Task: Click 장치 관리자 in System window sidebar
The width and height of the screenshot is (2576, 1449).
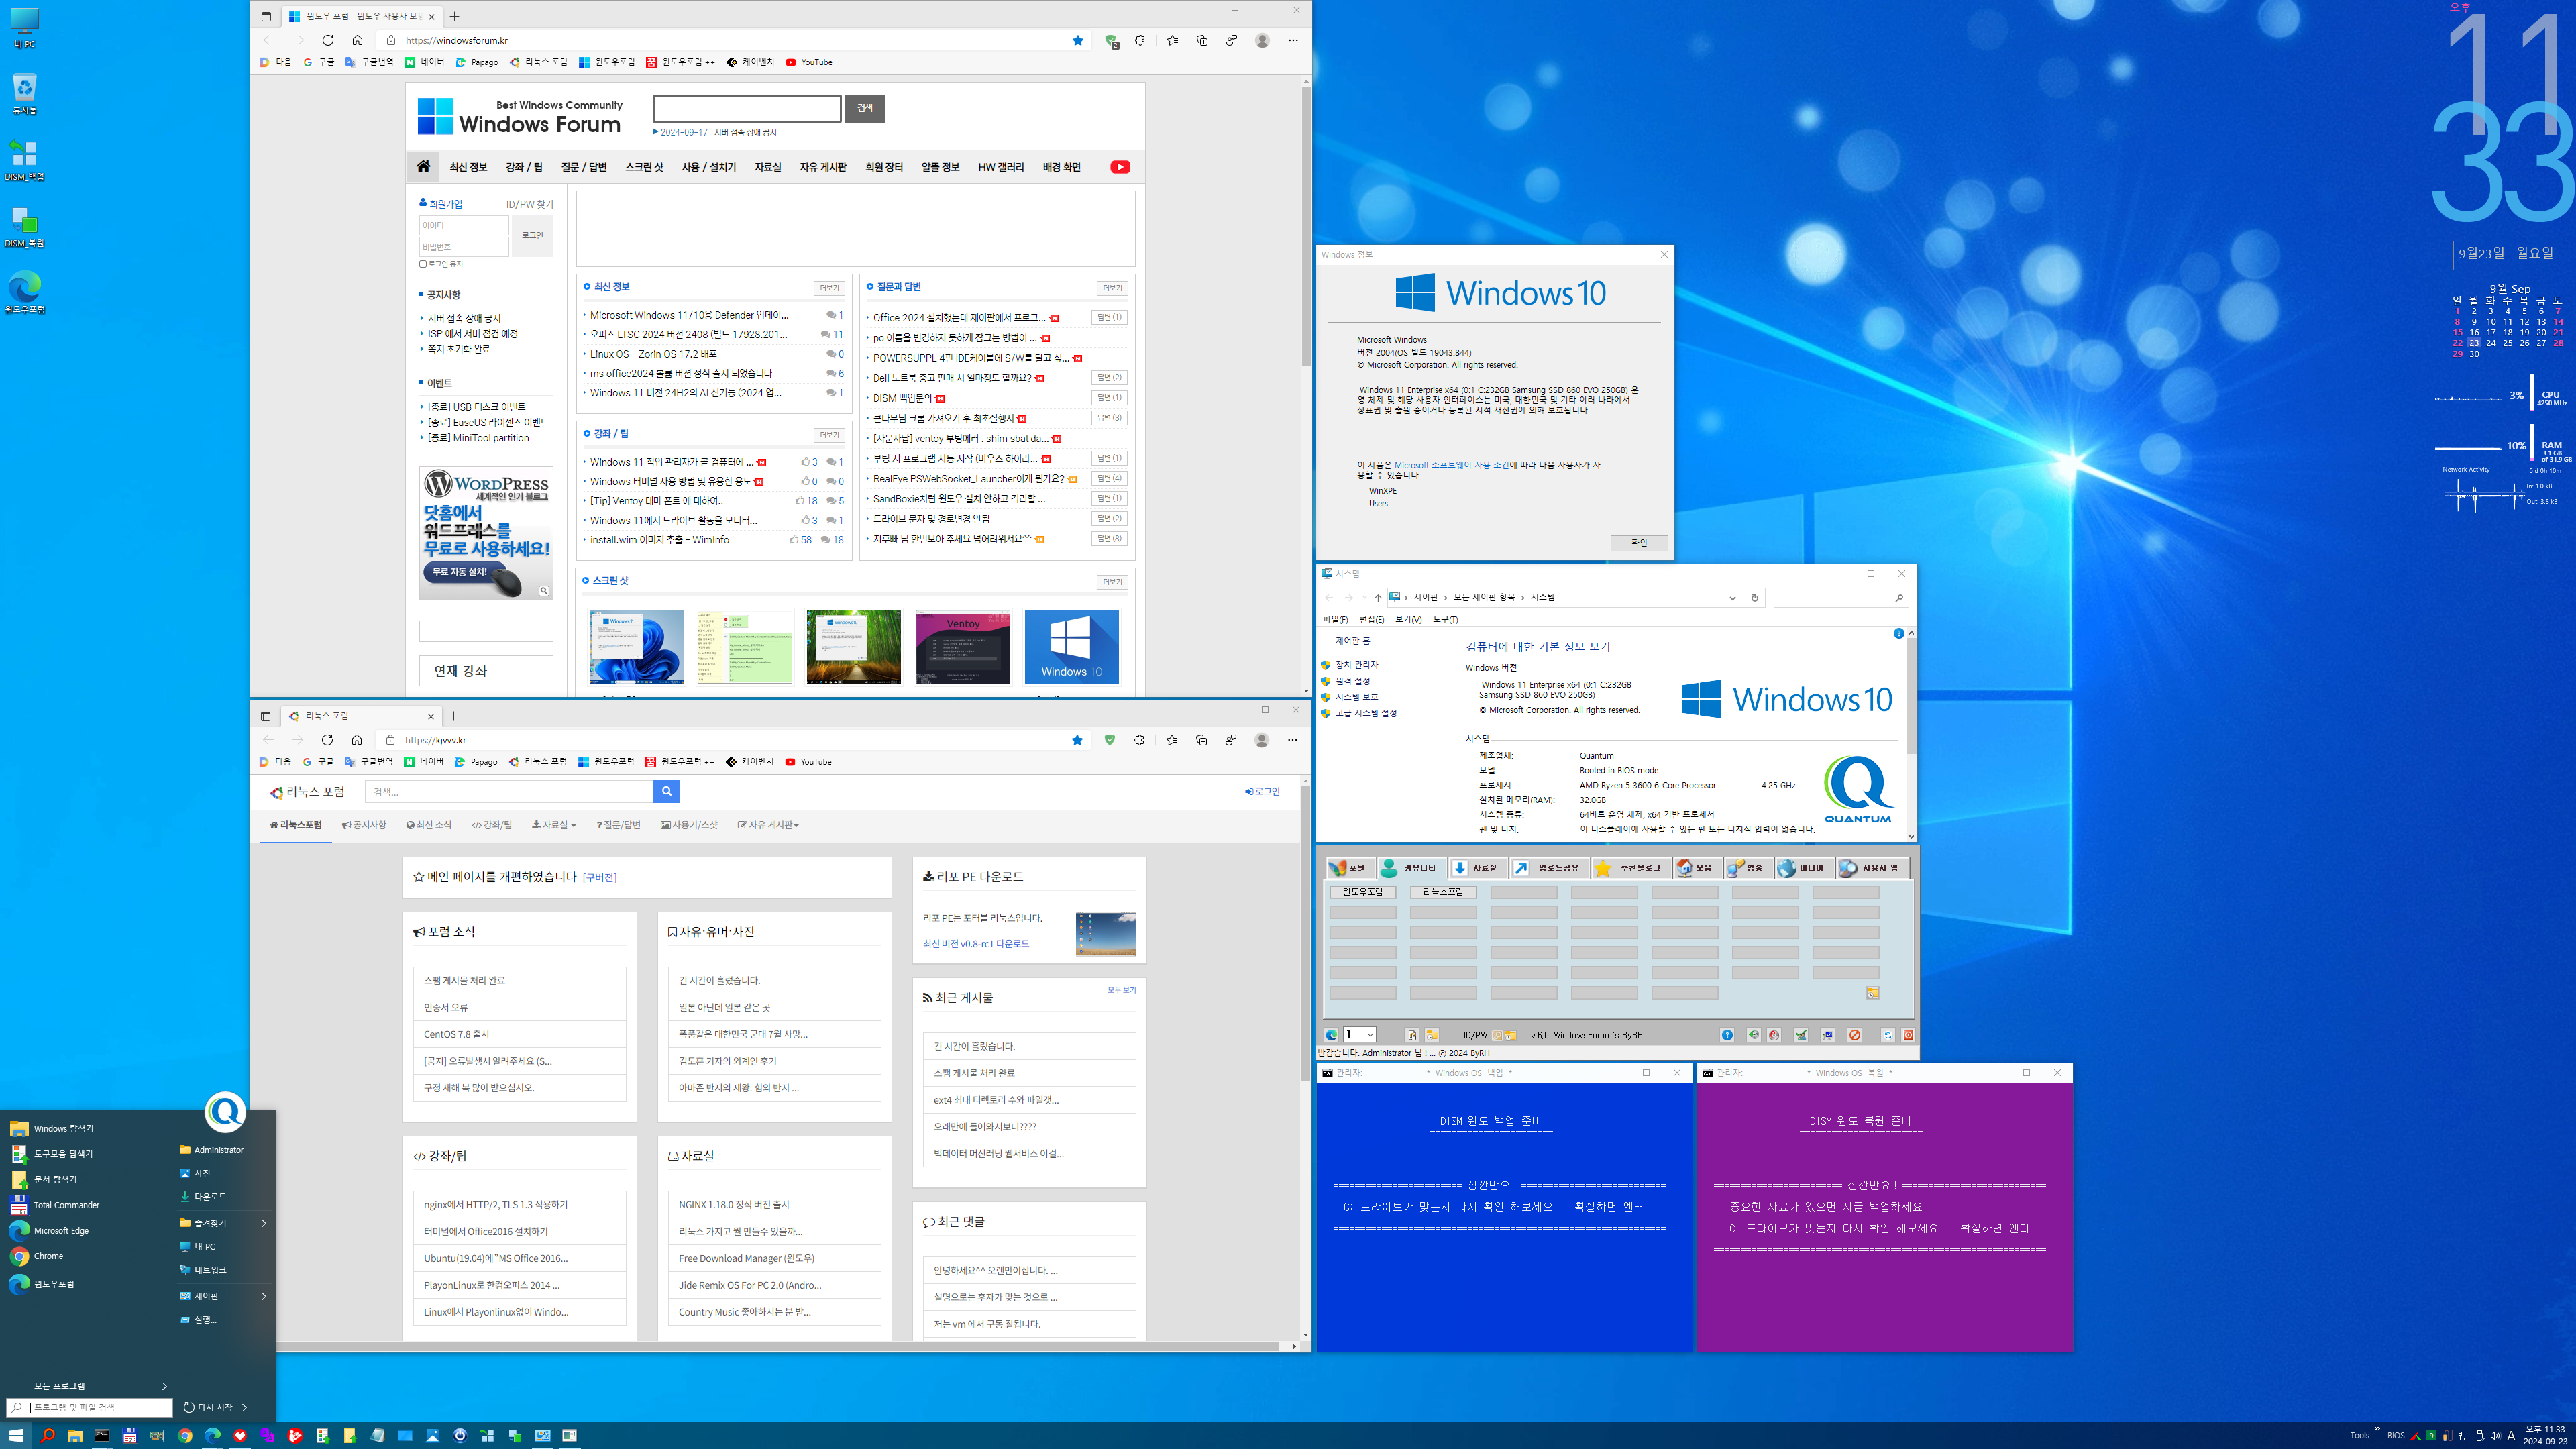Action: point(1356,665)
